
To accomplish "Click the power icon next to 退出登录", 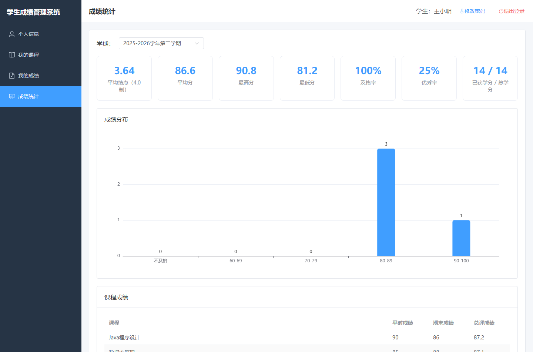I will point(501,11).
